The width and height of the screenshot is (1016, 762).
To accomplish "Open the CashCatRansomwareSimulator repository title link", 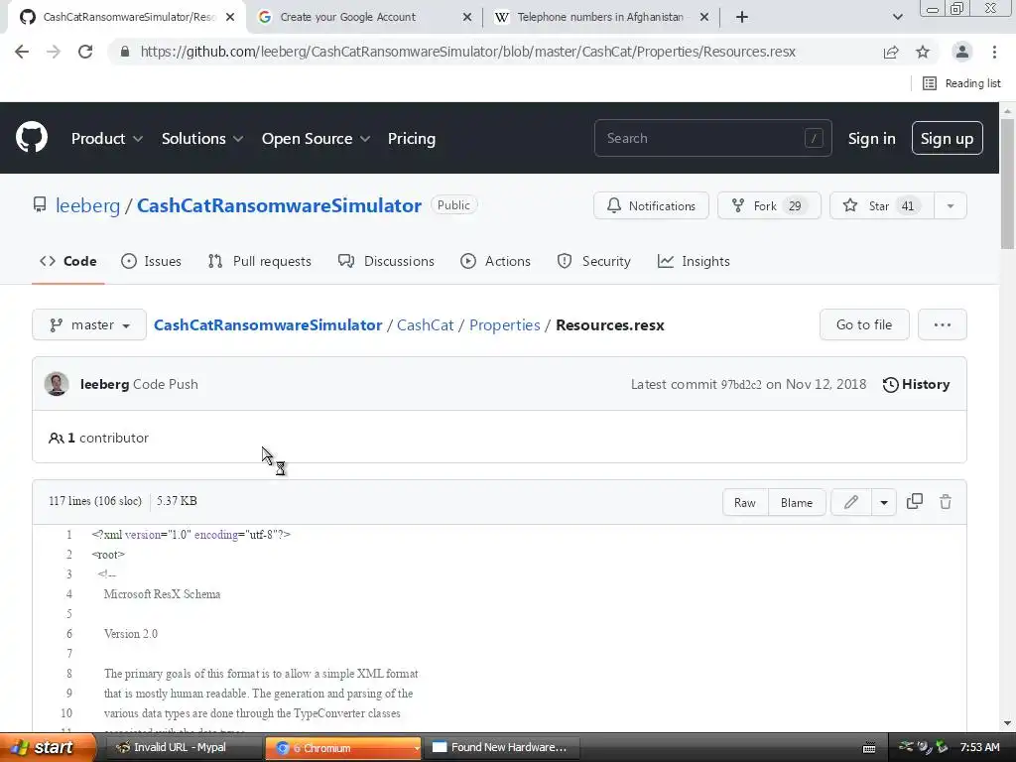I will pyautogui.click(x=279, y=205).
